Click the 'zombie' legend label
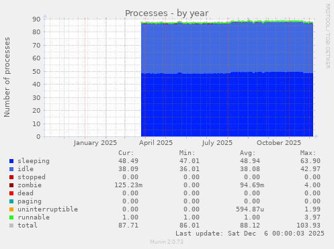 tap(30, 185)
